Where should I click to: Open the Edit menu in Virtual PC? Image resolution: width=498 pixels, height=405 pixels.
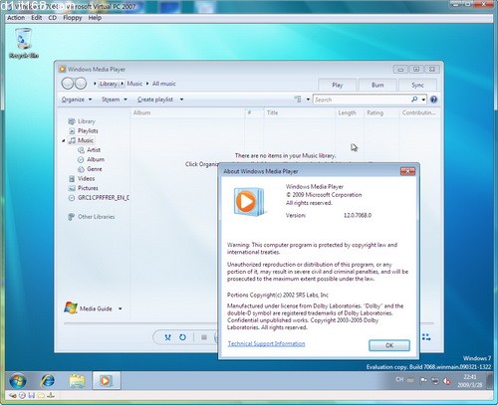click(x=36, y=18)
